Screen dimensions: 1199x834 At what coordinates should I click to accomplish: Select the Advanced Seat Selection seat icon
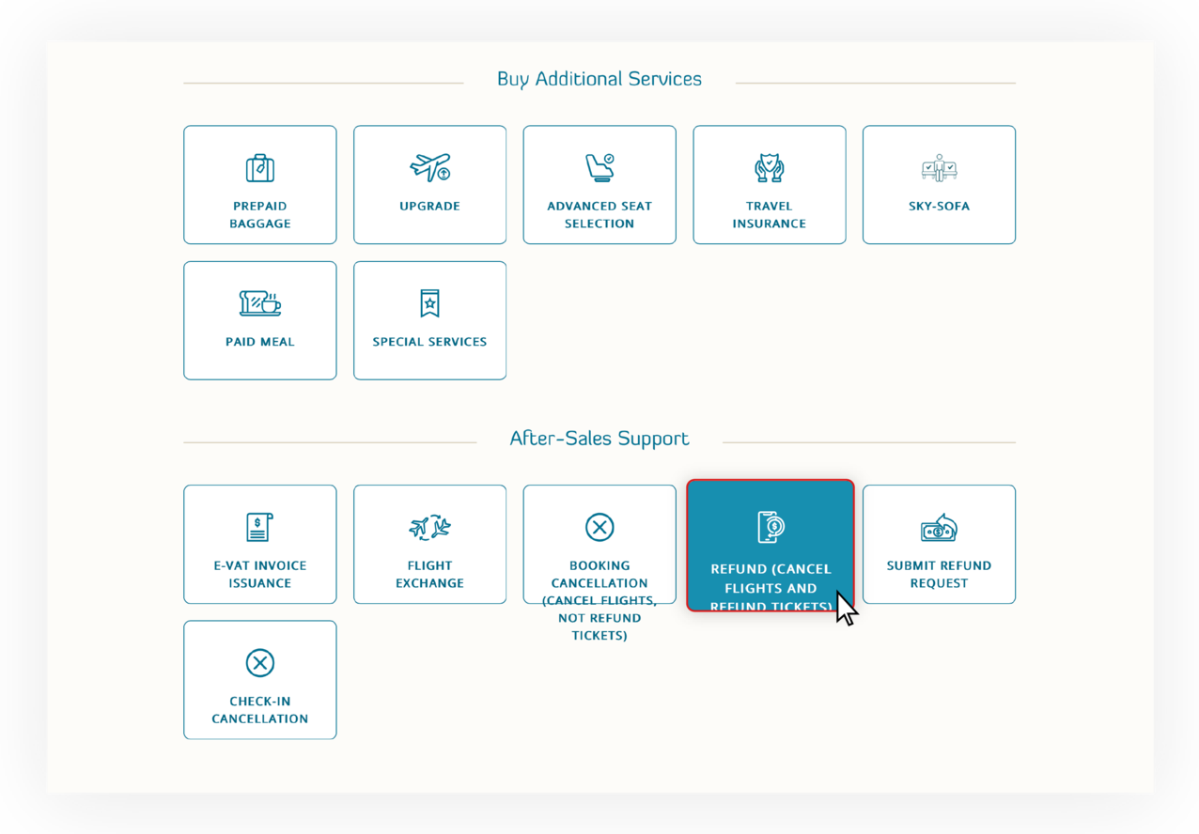tap(599, 167)
